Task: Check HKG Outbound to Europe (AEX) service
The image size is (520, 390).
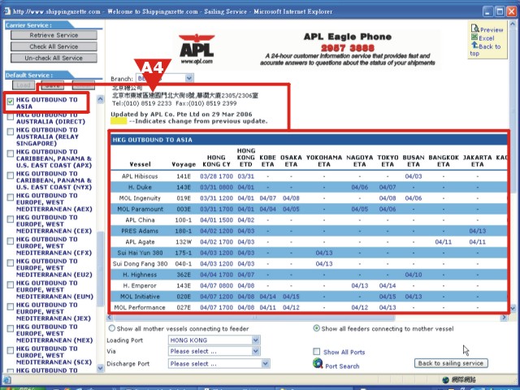Action: (x=11, y=197)
